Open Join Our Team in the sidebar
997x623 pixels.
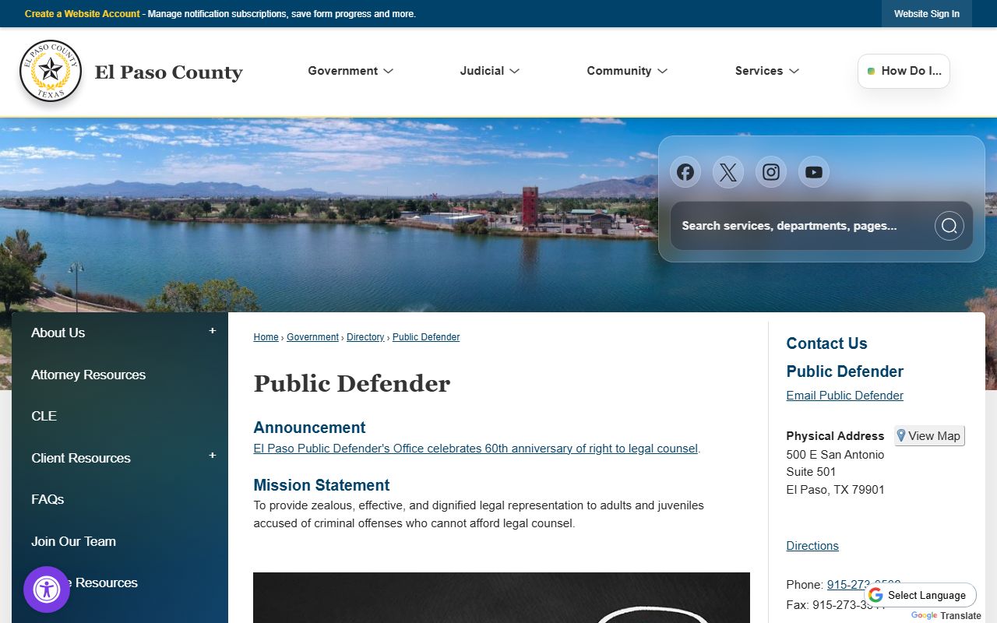pyautogui.click(x=73, y=541)
